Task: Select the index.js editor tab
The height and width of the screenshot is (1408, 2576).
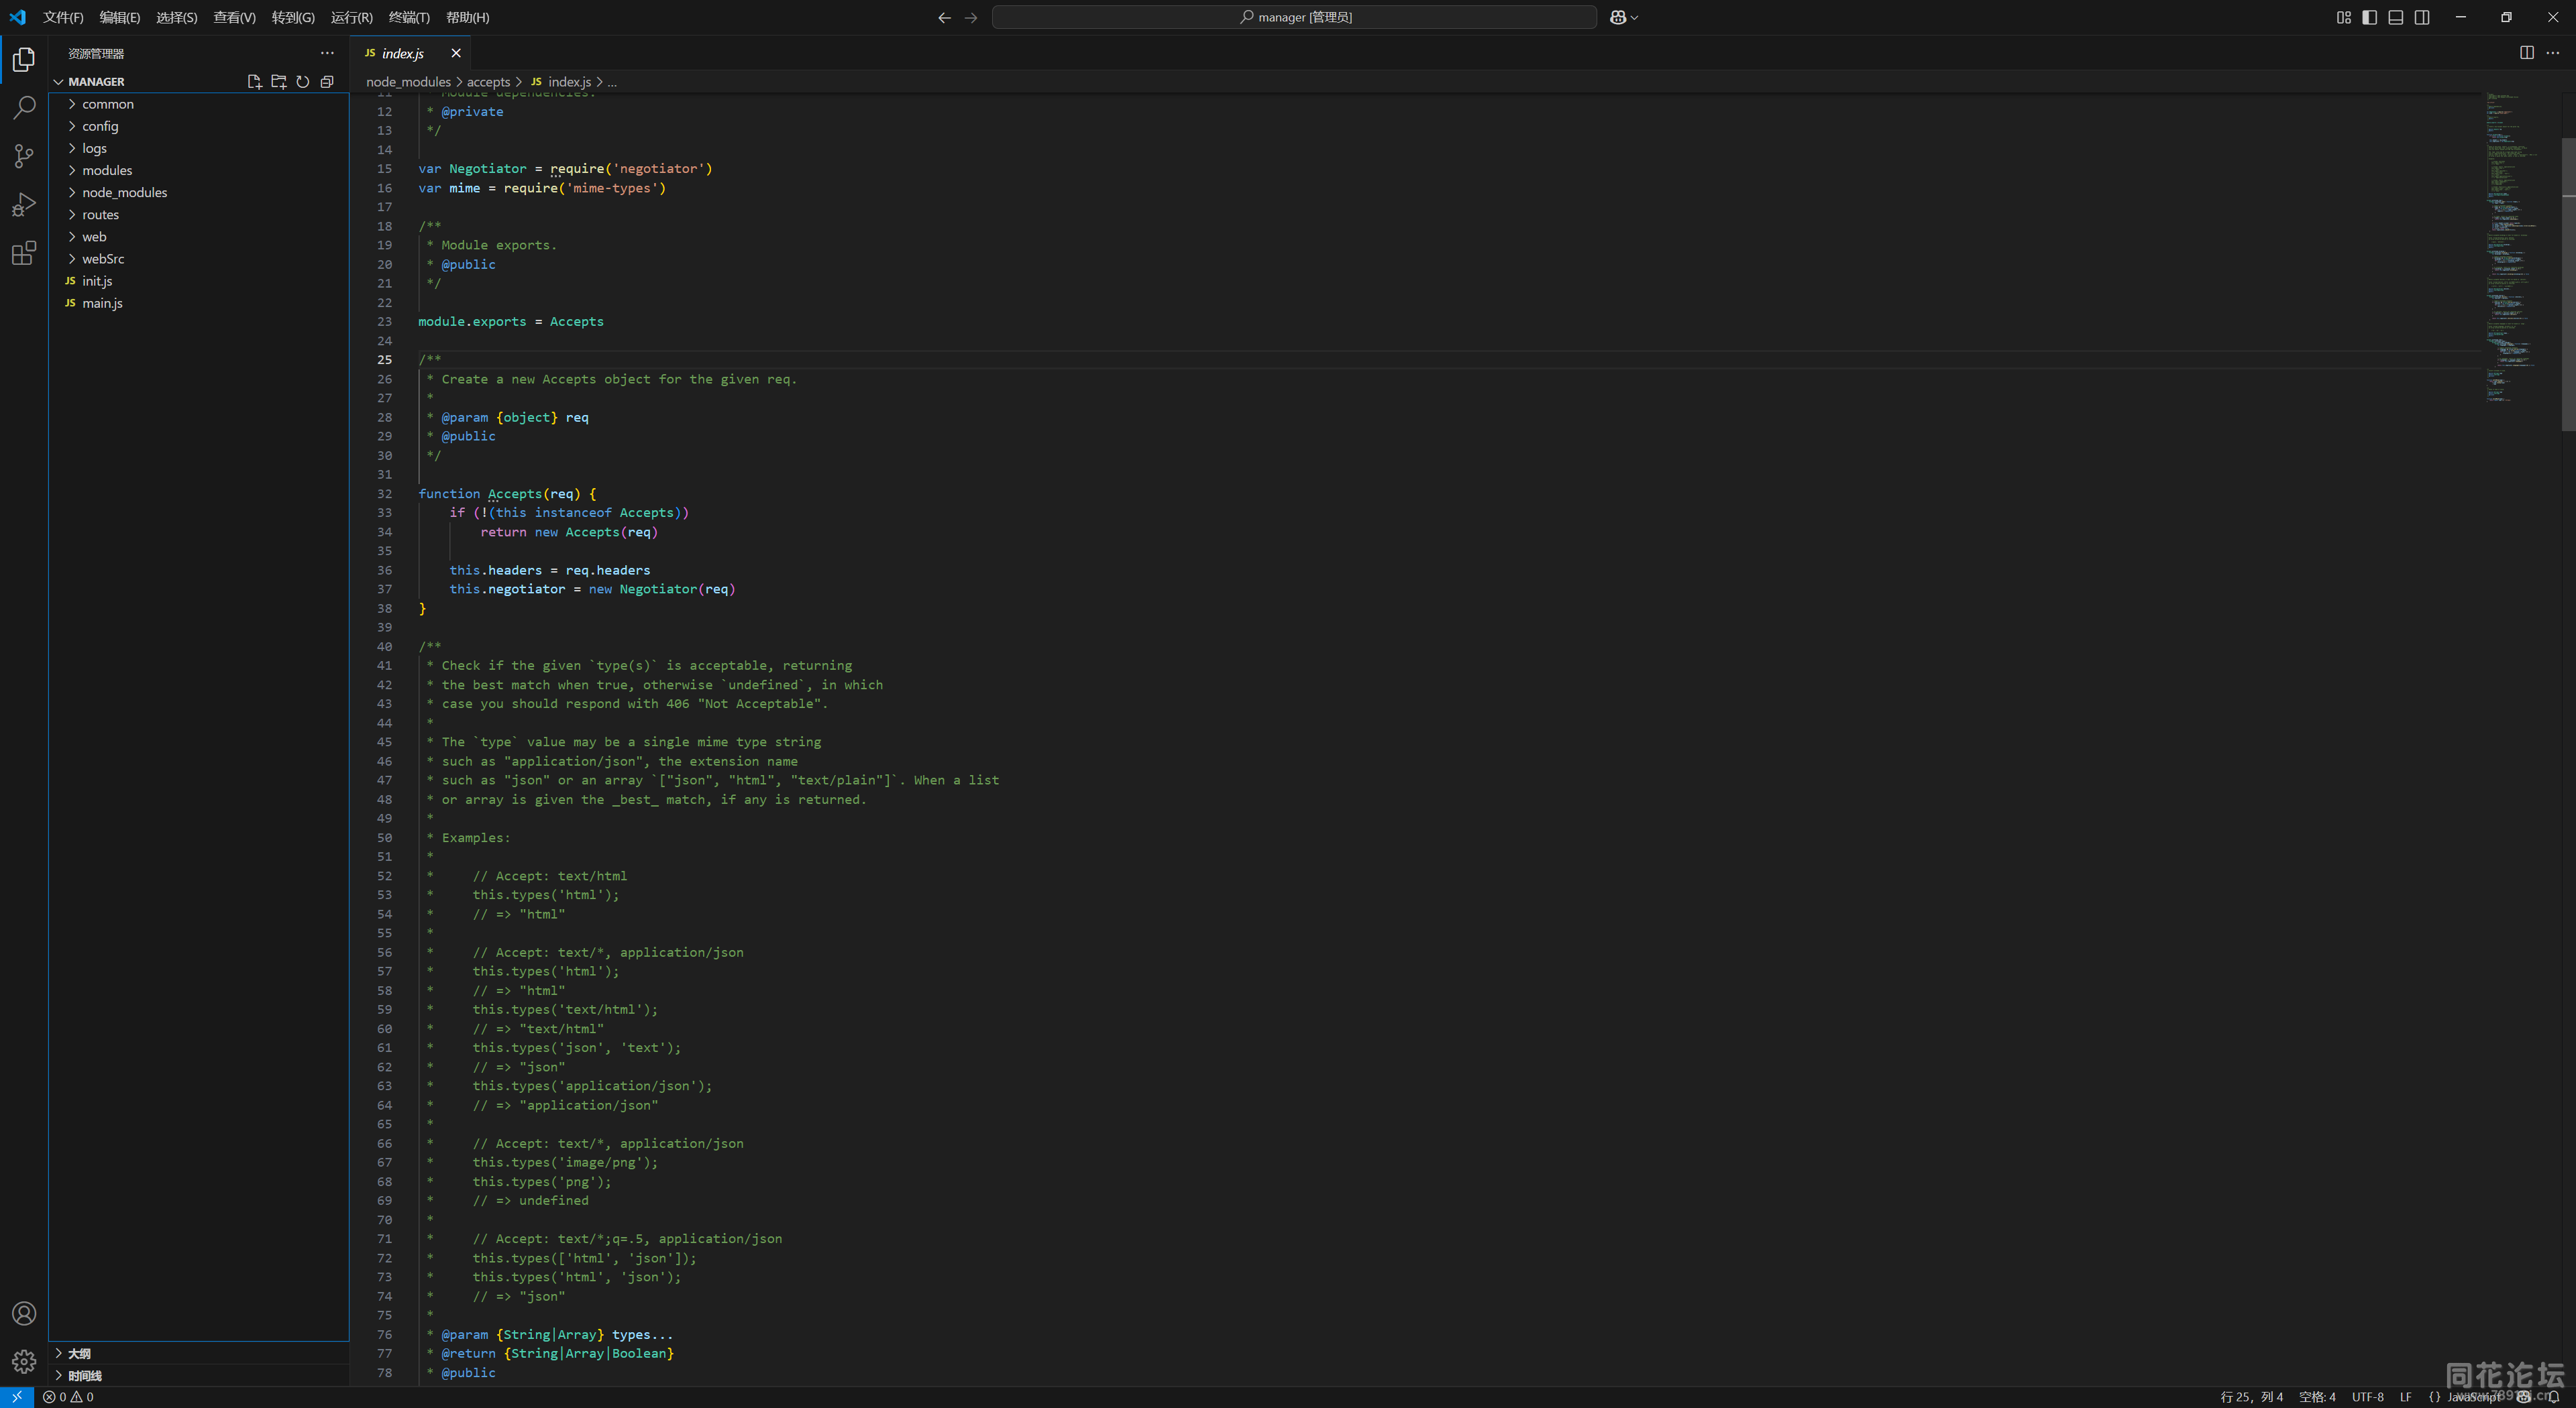Action: point(411,53)
